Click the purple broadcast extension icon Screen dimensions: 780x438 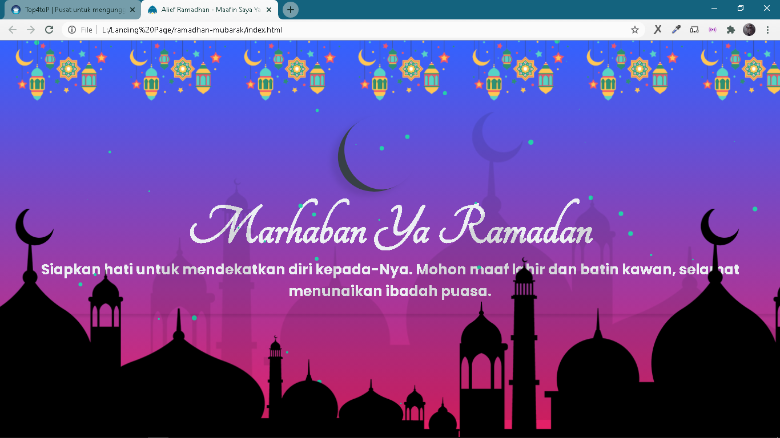click(x=713, y=29)
